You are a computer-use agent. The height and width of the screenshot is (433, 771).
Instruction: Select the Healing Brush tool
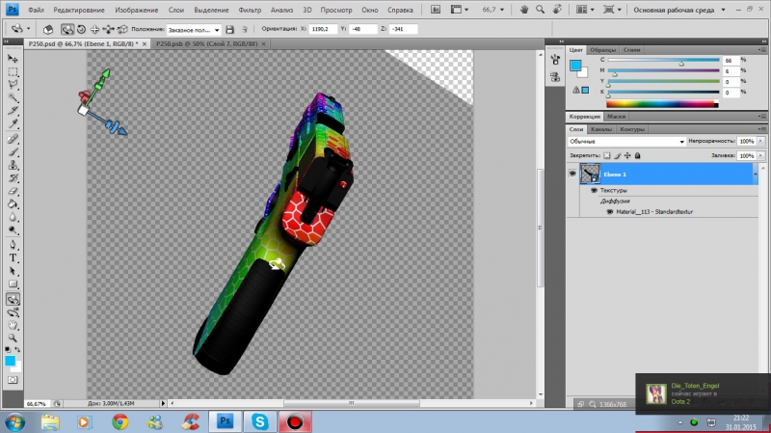tap(13, 139)
